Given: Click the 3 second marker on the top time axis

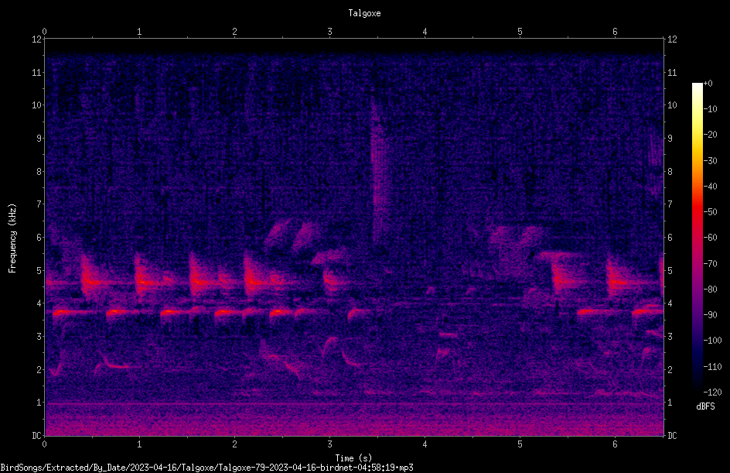Looking at the screenshot, I should (x=329, y=31).
